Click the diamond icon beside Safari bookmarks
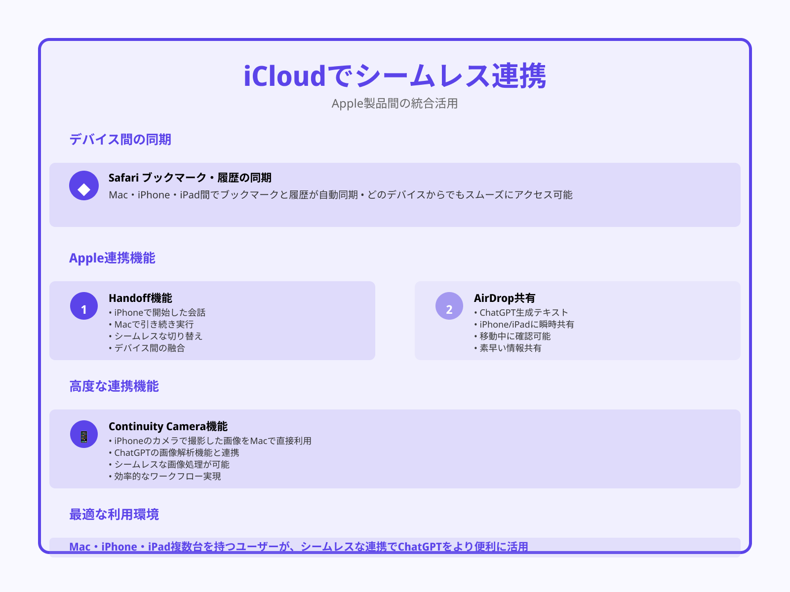The image size is (790, 592). click(84, 186)
